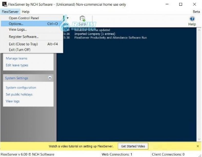Open System configuration link

(21, 88)
